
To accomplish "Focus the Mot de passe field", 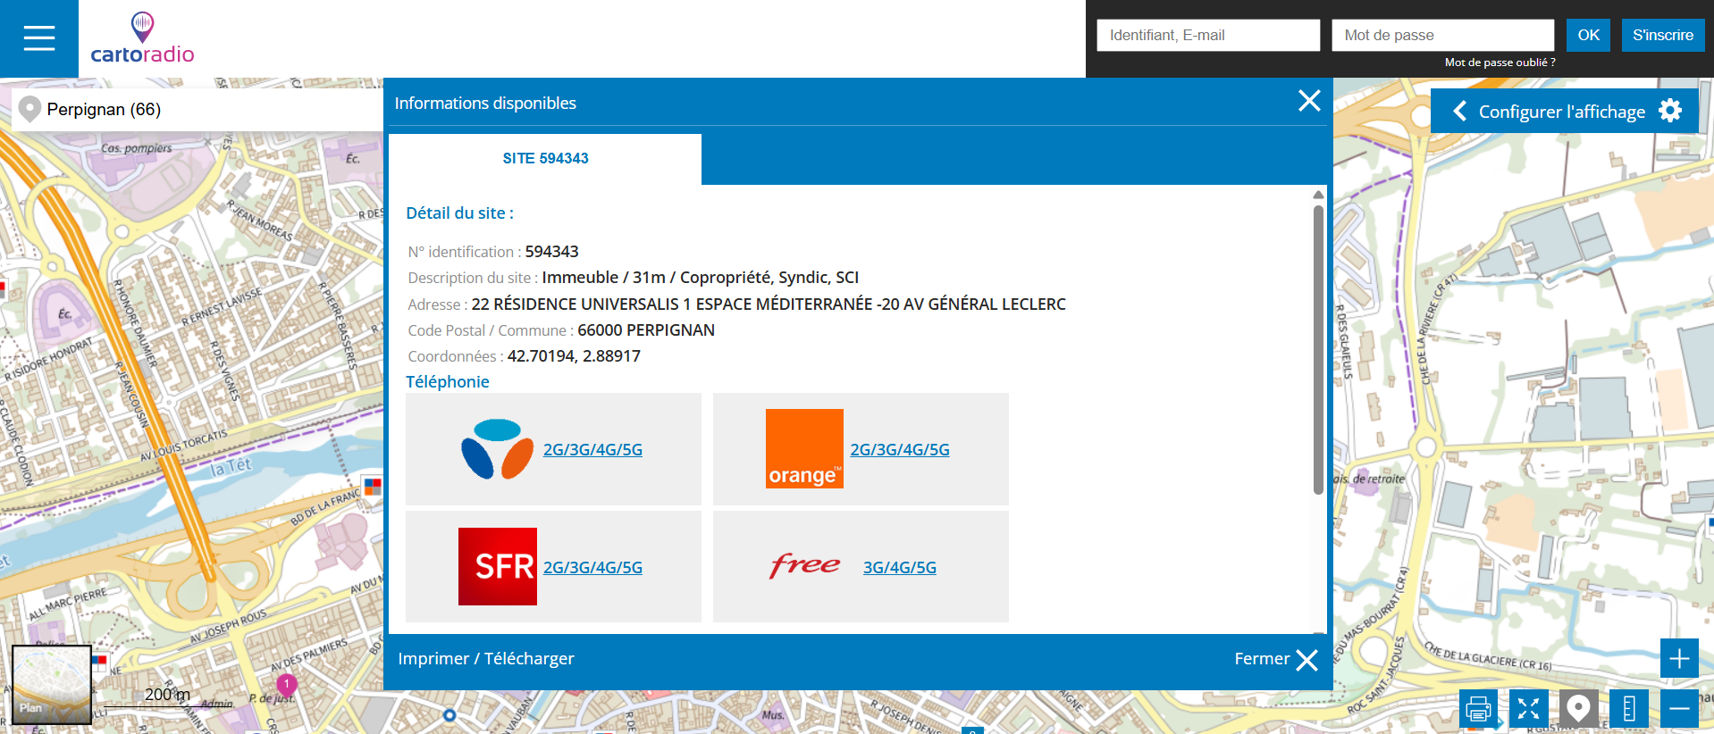I will click(x=1443, y=36).
